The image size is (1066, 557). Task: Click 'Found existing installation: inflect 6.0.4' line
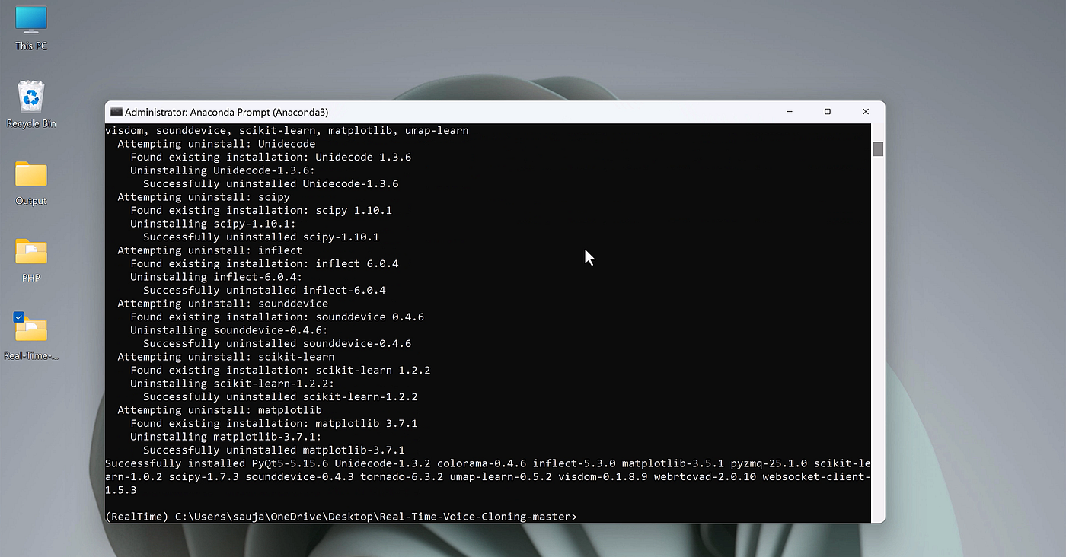tap(264, 263)
